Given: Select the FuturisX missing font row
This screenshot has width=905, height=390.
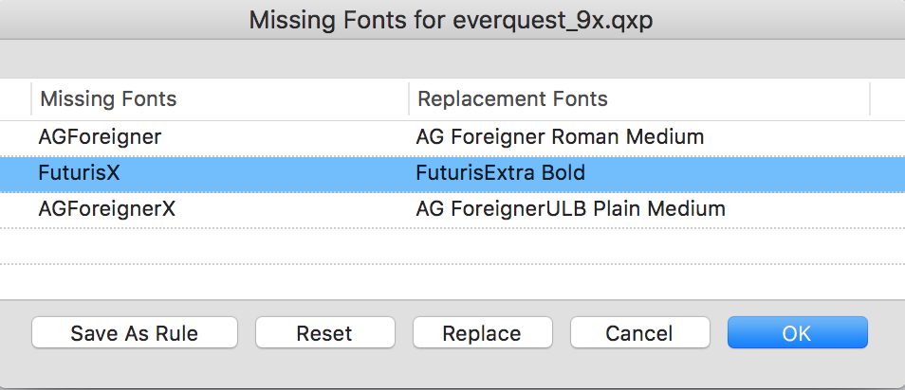Looking at the screenshot, I should click(80, 173).
